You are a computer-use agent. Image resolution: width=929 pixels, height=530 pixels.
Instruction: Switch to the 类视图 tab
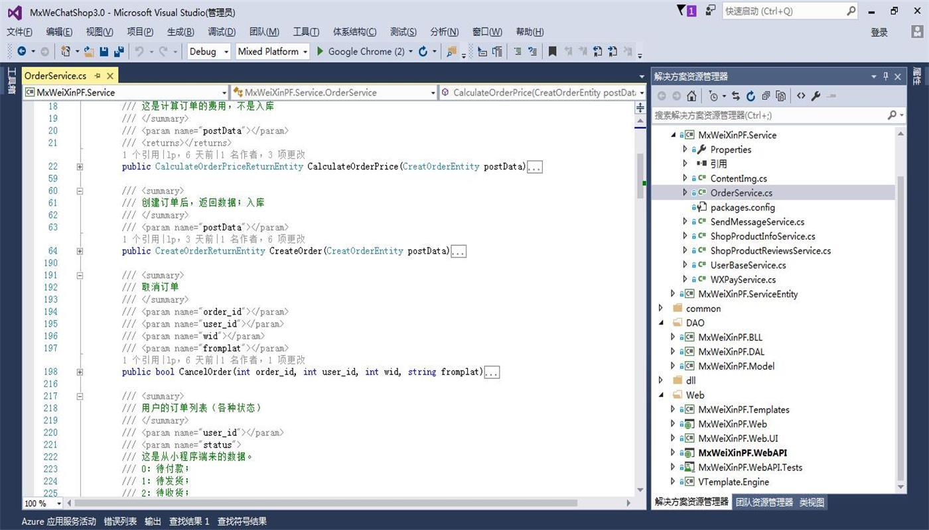812,502
